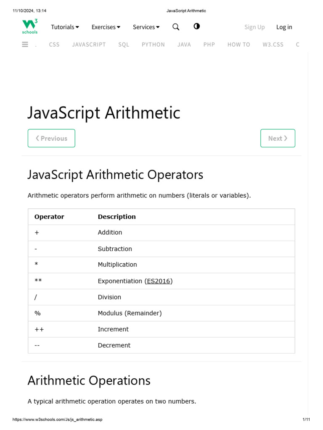Go to the PYTHON tab
Screen dimensions: 323x430
tap(153, 45)
